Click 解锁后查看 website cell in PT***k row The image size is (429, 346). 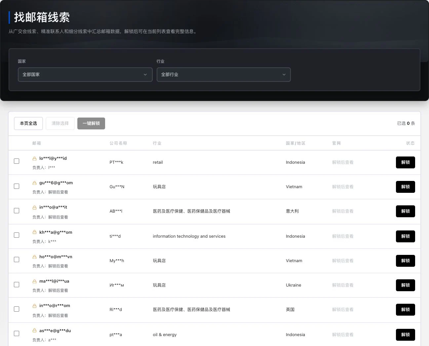coord(343,162)
